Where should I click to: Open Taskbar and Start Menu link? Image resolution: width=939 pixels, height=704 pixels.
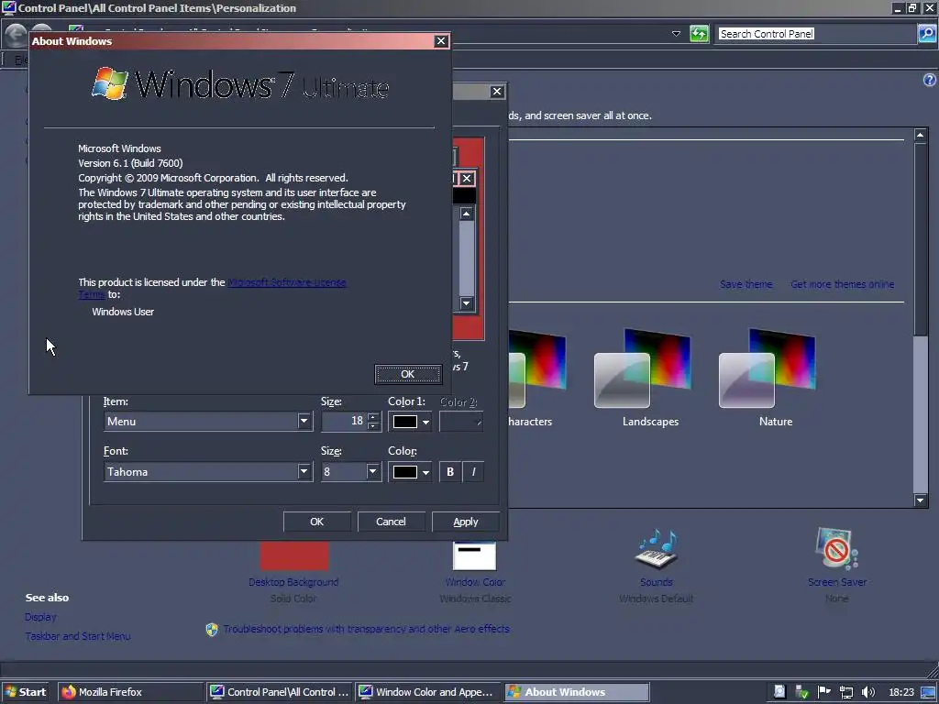click(x=78, y=636)
